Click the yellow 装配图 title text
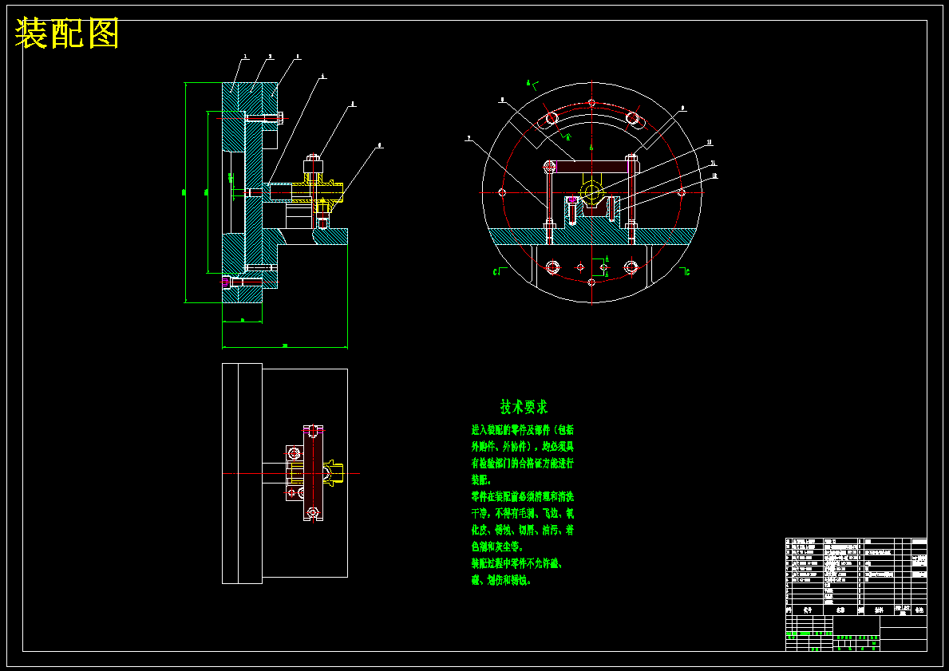 [x=66, y=34]
